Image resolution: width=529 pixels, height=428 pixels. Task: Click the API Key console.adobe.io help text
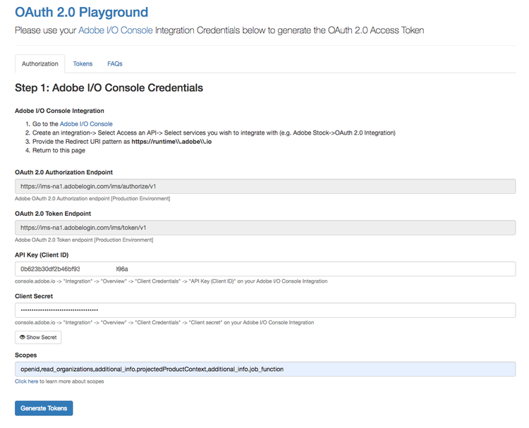[x=171, y=281]
